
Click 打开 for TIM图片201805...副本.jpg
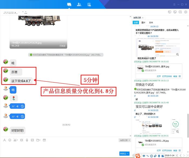click(159, 76)
